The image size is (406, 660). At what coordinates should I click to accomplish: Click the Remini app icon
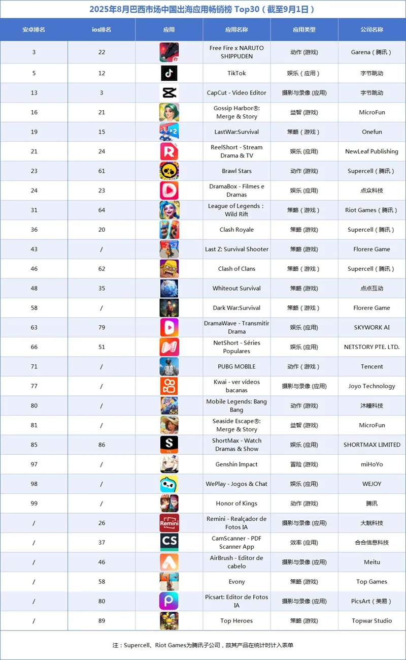pos(169,523)
